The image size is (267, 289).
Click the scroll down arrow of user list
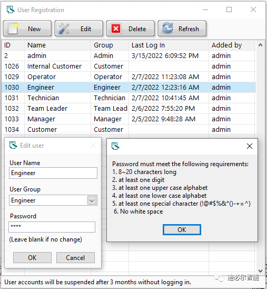(260, 271)
